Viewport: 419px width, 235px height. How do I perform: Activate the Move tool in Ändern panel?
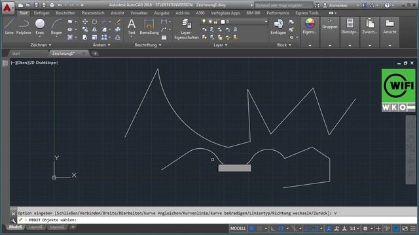tap(85, 22)
